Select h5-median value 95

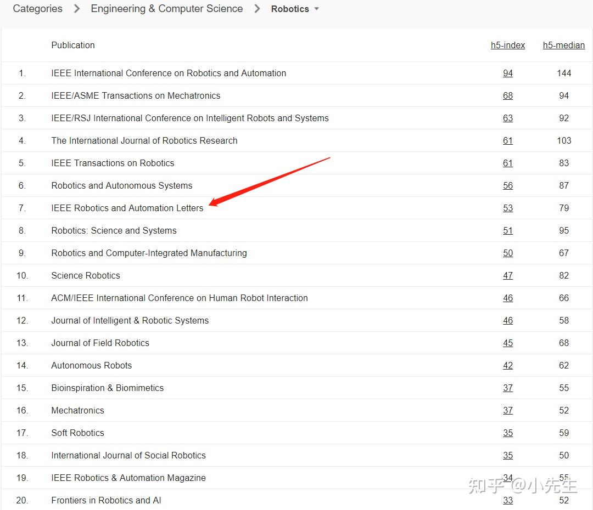[564, 230]
